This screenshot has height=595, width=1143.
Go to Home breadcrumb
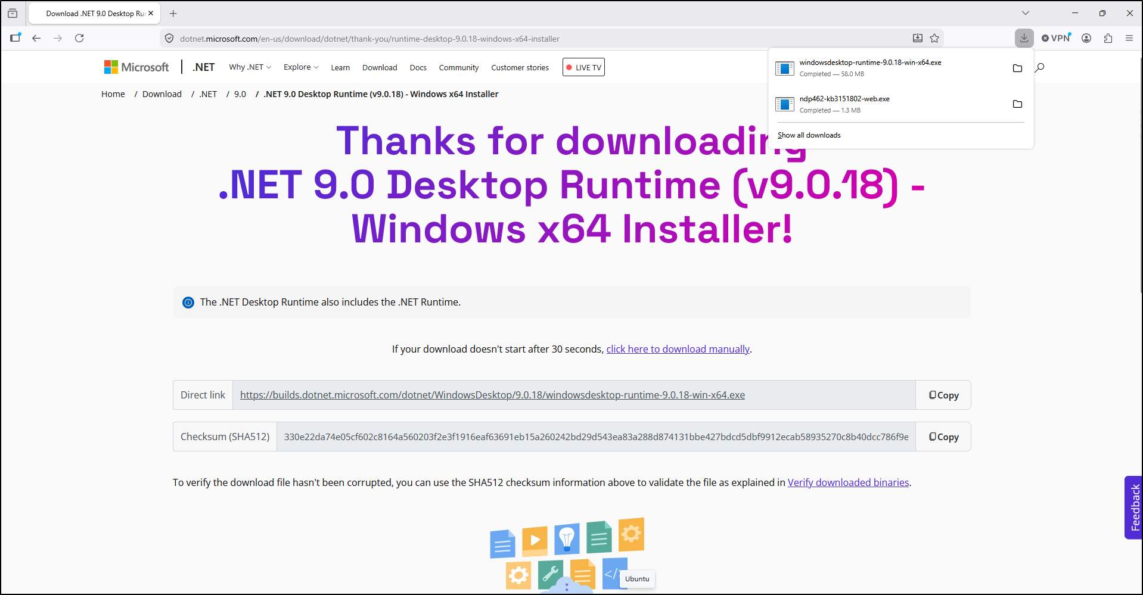(x=113, y=94)
